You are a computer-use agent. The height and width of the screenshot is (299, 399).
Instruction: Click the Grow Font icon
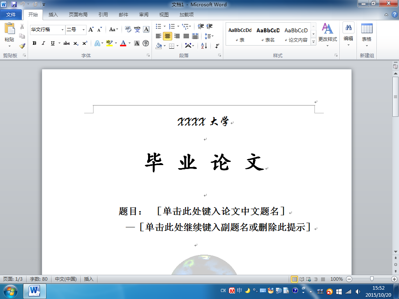[x=91, y=30]
